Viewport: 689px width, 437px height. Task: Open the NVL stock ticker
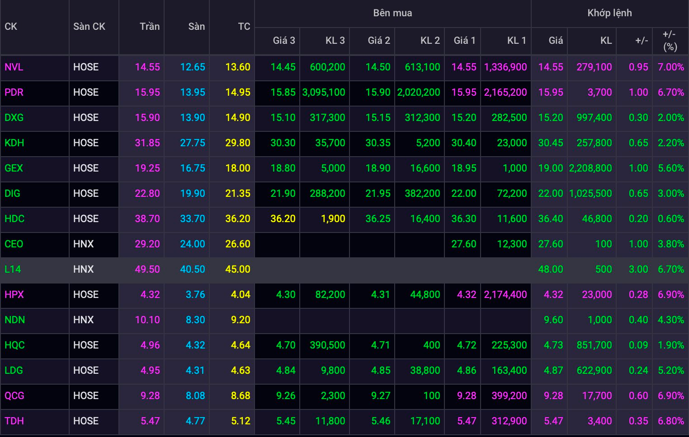(14, 67)
